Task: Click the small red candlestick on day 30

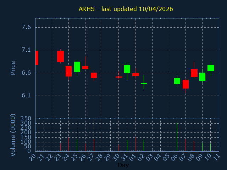Action: tap(119, 77)
